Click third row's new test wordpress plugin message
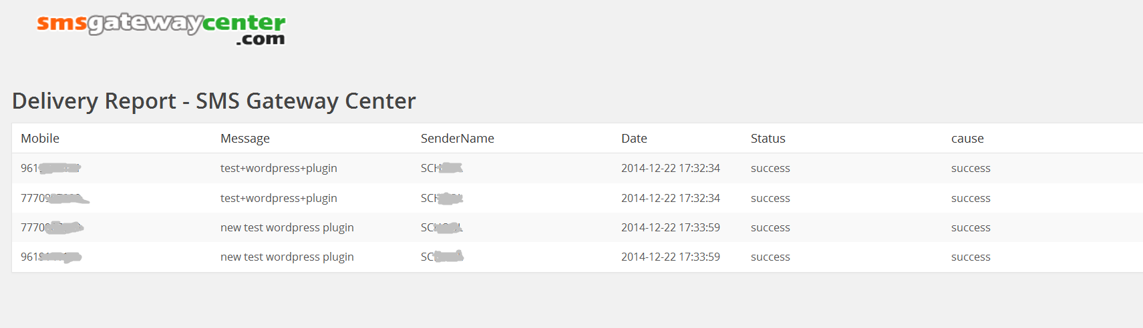The height and width of the screenshot is (328, 1143). pos(287,228)
